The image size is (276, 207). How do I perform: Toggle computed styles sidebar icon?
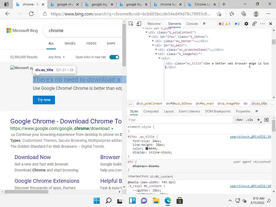(x=266, y=120)
